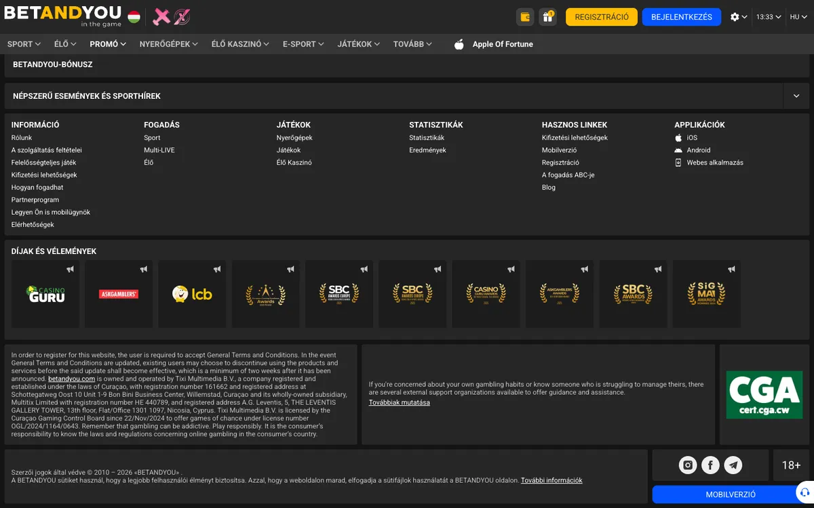
Task: Expand Népszerű események és sporthírek section
Action: click(x=796, y=96)
